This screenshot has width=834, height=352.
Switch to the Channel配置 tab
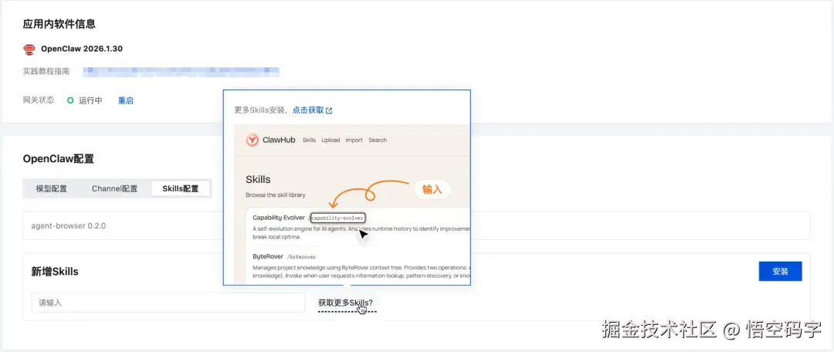114,189
